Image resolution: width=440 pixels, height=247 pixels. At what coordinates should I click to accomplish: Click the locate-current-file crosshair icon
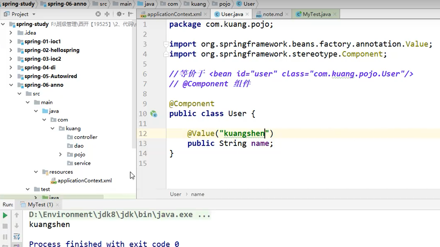pyautogui.click(x=98, y=14)
